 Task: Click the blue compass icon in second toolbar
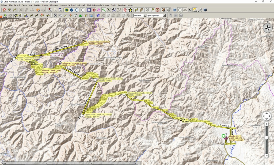click(98, 16)
